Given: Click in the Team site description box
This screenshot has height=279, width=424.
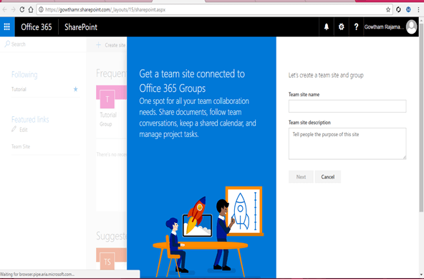Looking at the screenshot, I should pyautogui.click(x=347, y=143).
